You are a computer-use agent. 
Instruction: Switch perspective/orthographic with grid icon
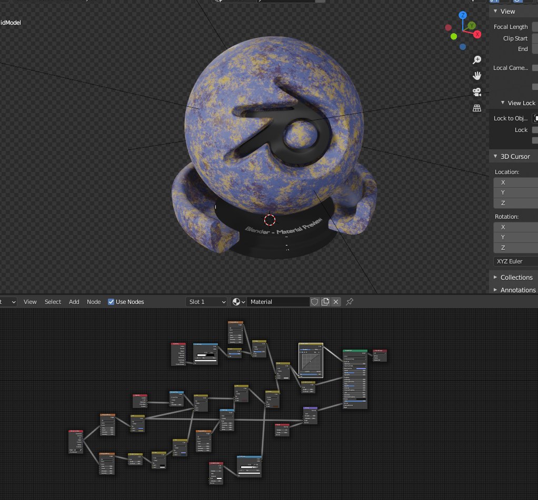(476, 108)
